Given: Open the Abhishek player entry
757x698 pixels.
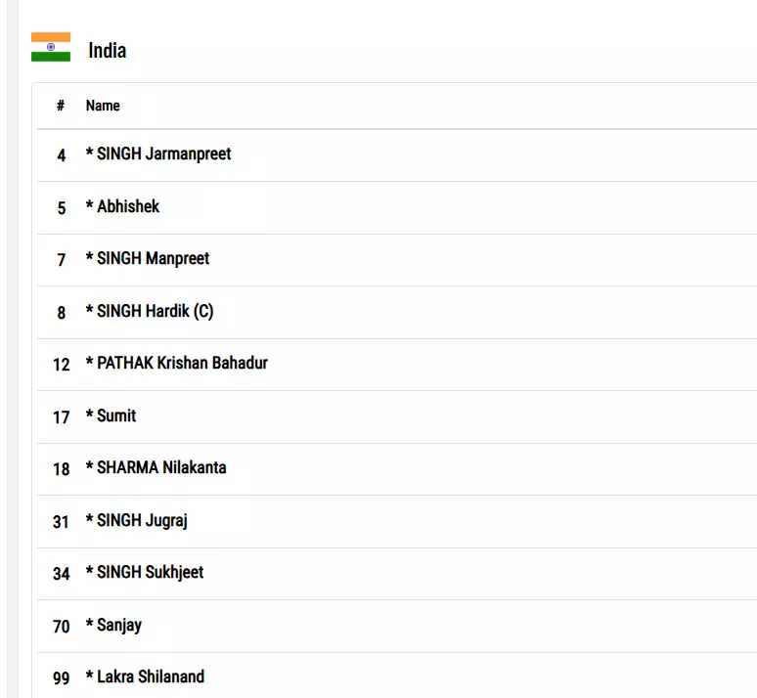Looking at the screenshot, I should [127, 207].
